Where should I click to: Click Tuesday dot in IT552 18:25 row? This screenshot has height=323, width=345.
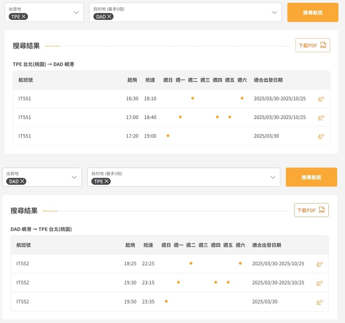191,263
